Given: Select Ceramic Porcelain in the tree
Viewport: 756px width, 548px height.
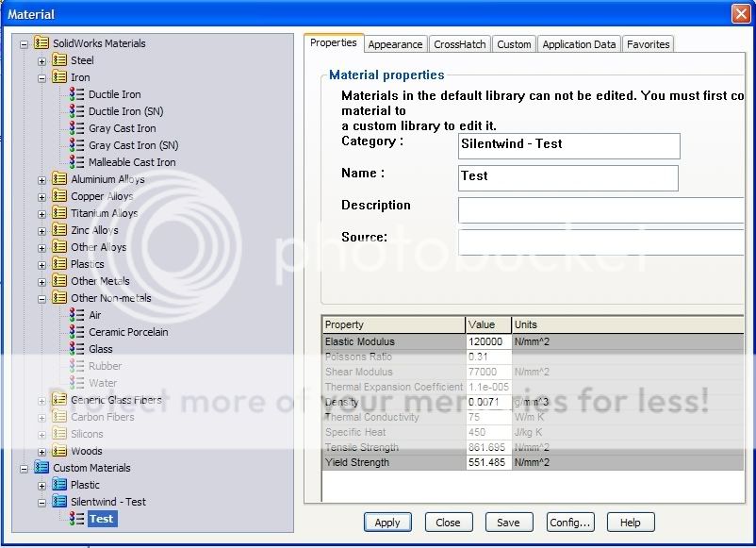Looking at the screenshot, I should point(128,332).
